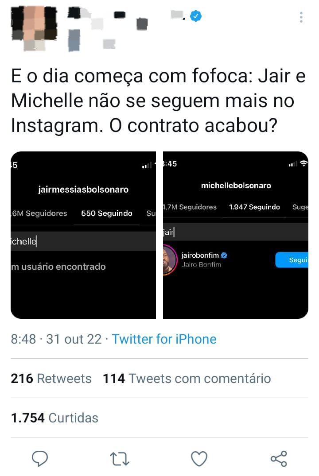Viewport: 319px width, 476px height.
Task: Like the tweet with heart icon
Action: tap(199, 458)
